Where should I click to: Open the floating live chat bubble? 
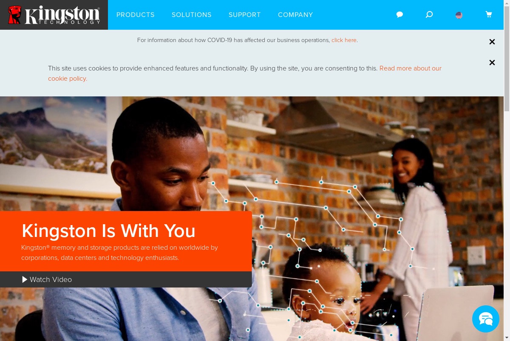click(x=486, y=319)
